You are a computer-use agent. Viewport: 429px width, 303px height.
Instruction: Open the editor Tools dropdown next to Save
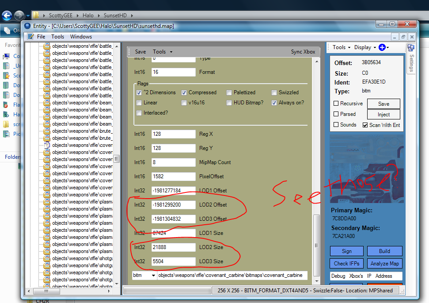163,52
